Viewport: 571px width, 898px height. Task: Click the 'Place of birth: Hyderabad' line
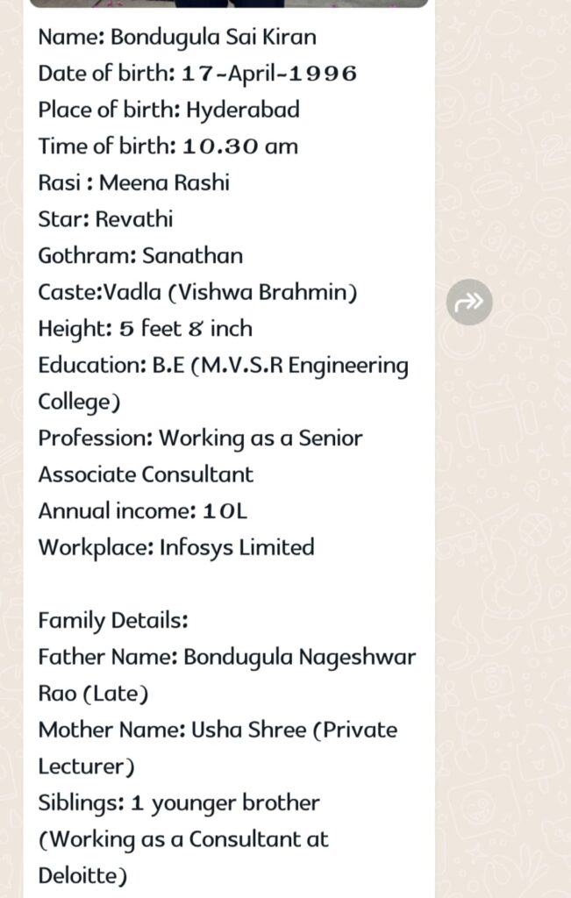(x=169, y=110)
